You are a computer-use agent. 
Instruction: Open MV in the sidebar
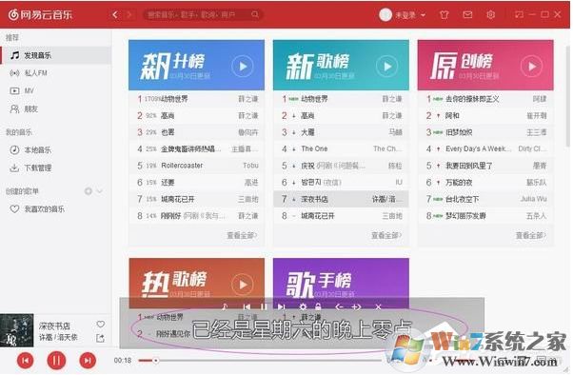coord(55,90)
